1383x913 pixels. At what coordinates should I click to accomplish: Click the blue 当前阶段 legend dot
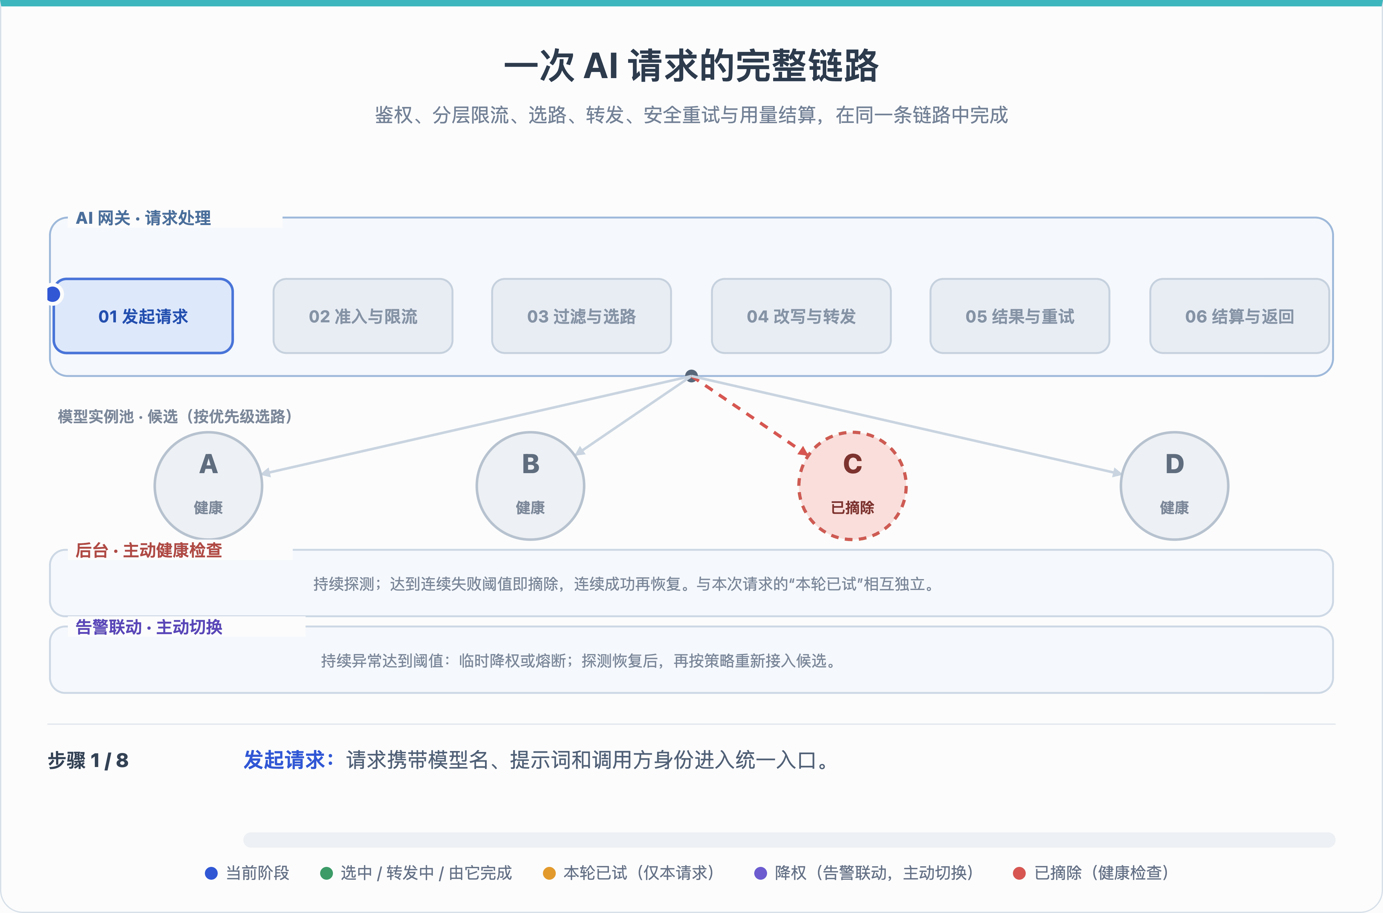coord(211,873)
